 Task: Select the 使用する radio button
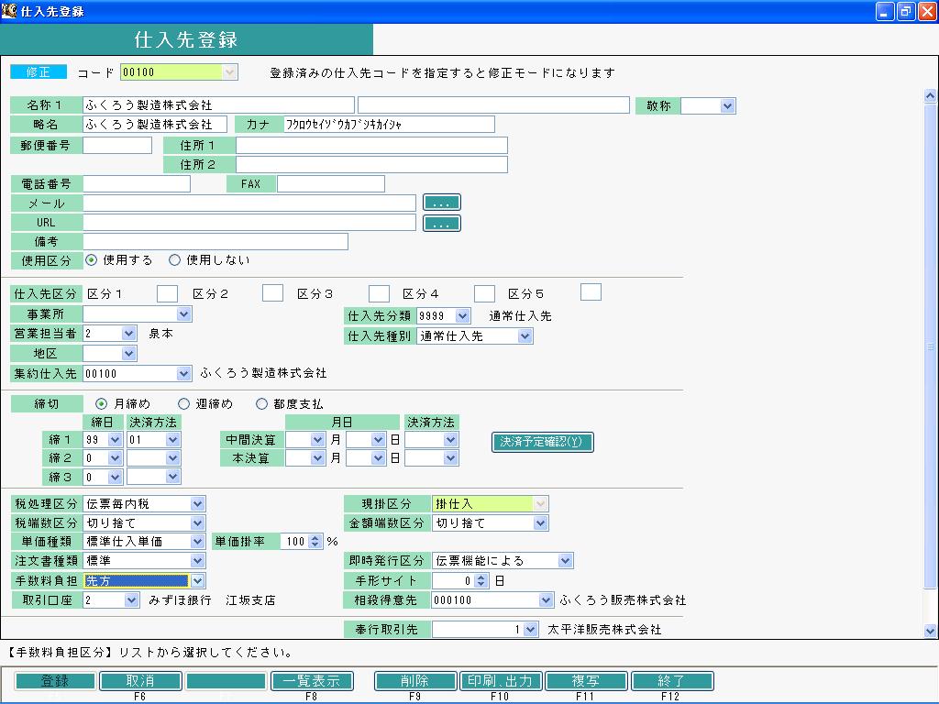[92, 259]
